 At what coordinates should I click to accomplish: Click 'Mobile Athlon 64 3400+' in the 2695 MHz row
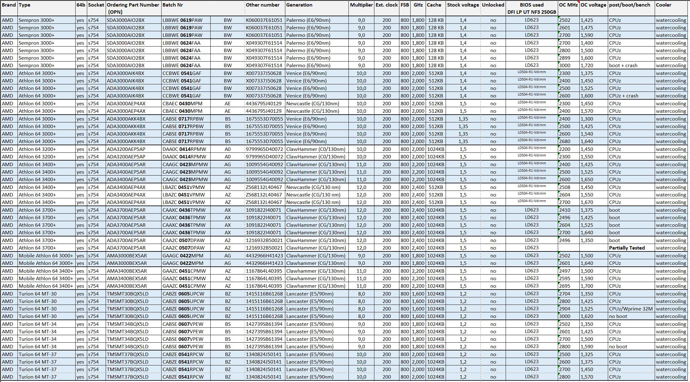pos(46,286)
